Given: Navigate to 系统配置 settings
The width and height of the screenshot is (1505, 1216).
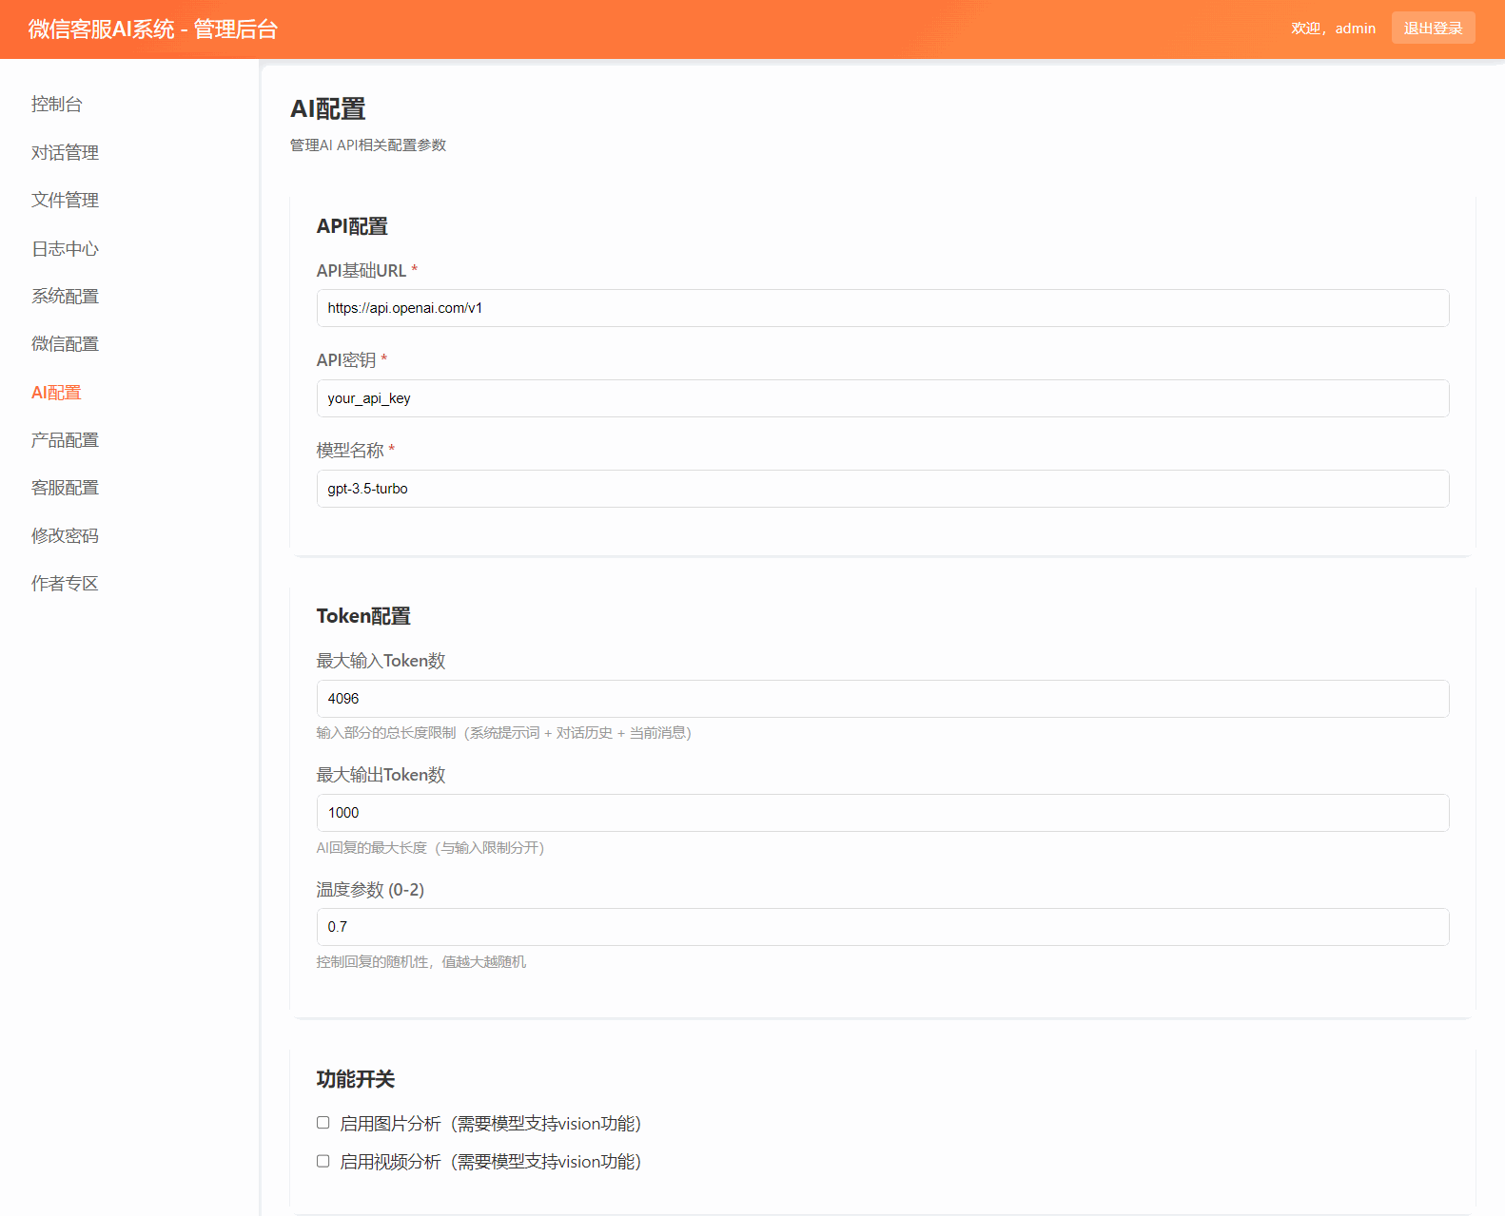Looking at the screenshot, I should (x=65, y=297).
